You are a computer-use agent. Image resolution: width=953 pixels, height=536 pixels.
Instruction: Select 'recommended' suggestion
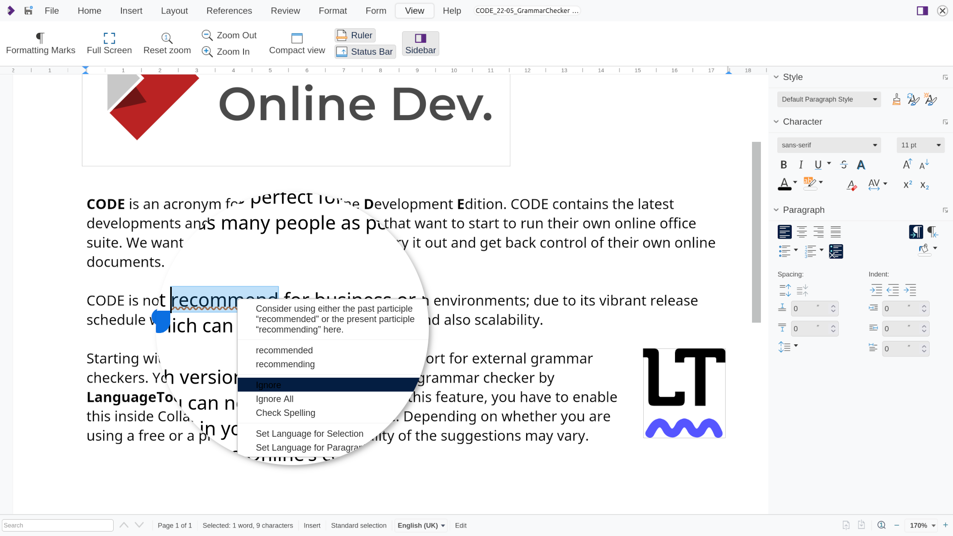[284, 350]
